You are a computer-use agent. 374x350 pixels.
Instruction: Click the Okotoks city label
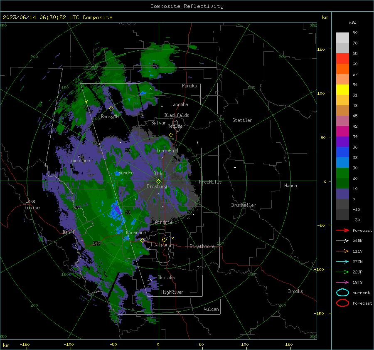pos(166,278)
